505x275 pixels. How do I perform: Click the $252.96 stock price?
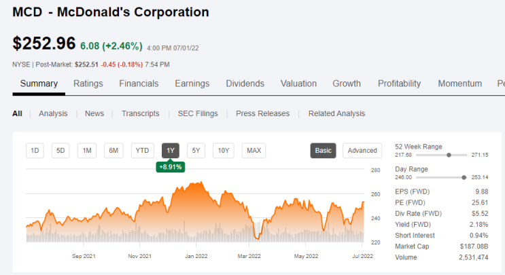tap(43, 43)
